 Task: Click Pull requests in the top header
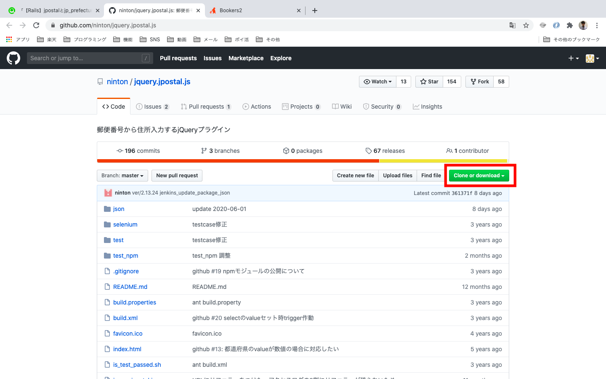pos(178,58)
